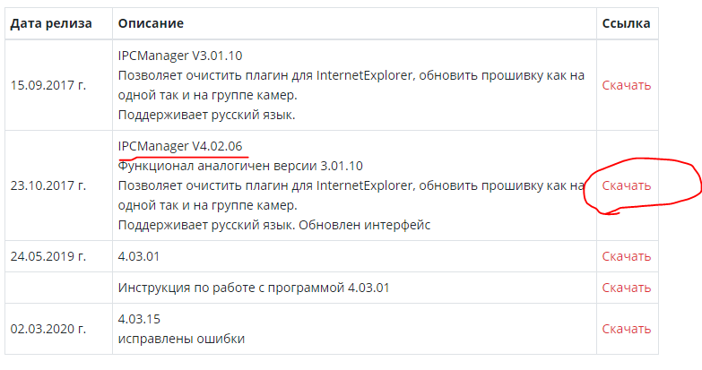Open the Скачать link in the 24.05.2019 row
This screenshot has height=370, width=702.
point(626,256)
